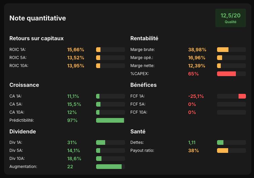Select the Bénéfices section heading

coord(143,85)
